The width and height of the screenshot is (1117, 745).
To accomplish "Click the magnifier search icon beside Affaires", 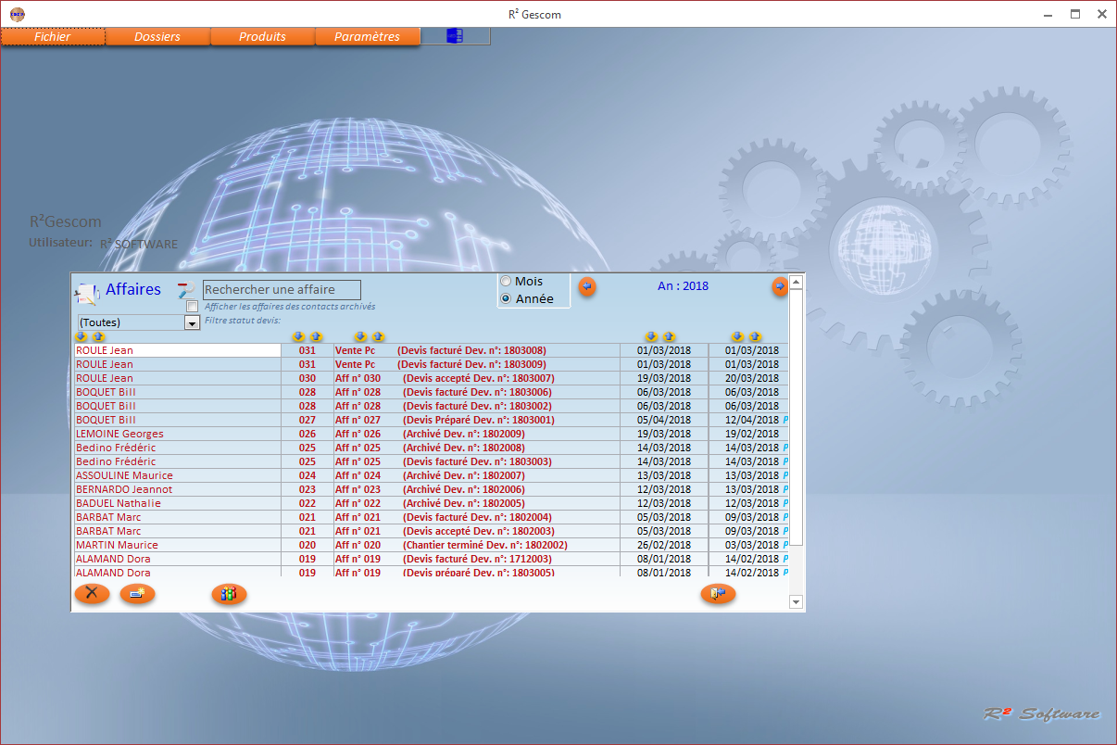I will 186,290.
